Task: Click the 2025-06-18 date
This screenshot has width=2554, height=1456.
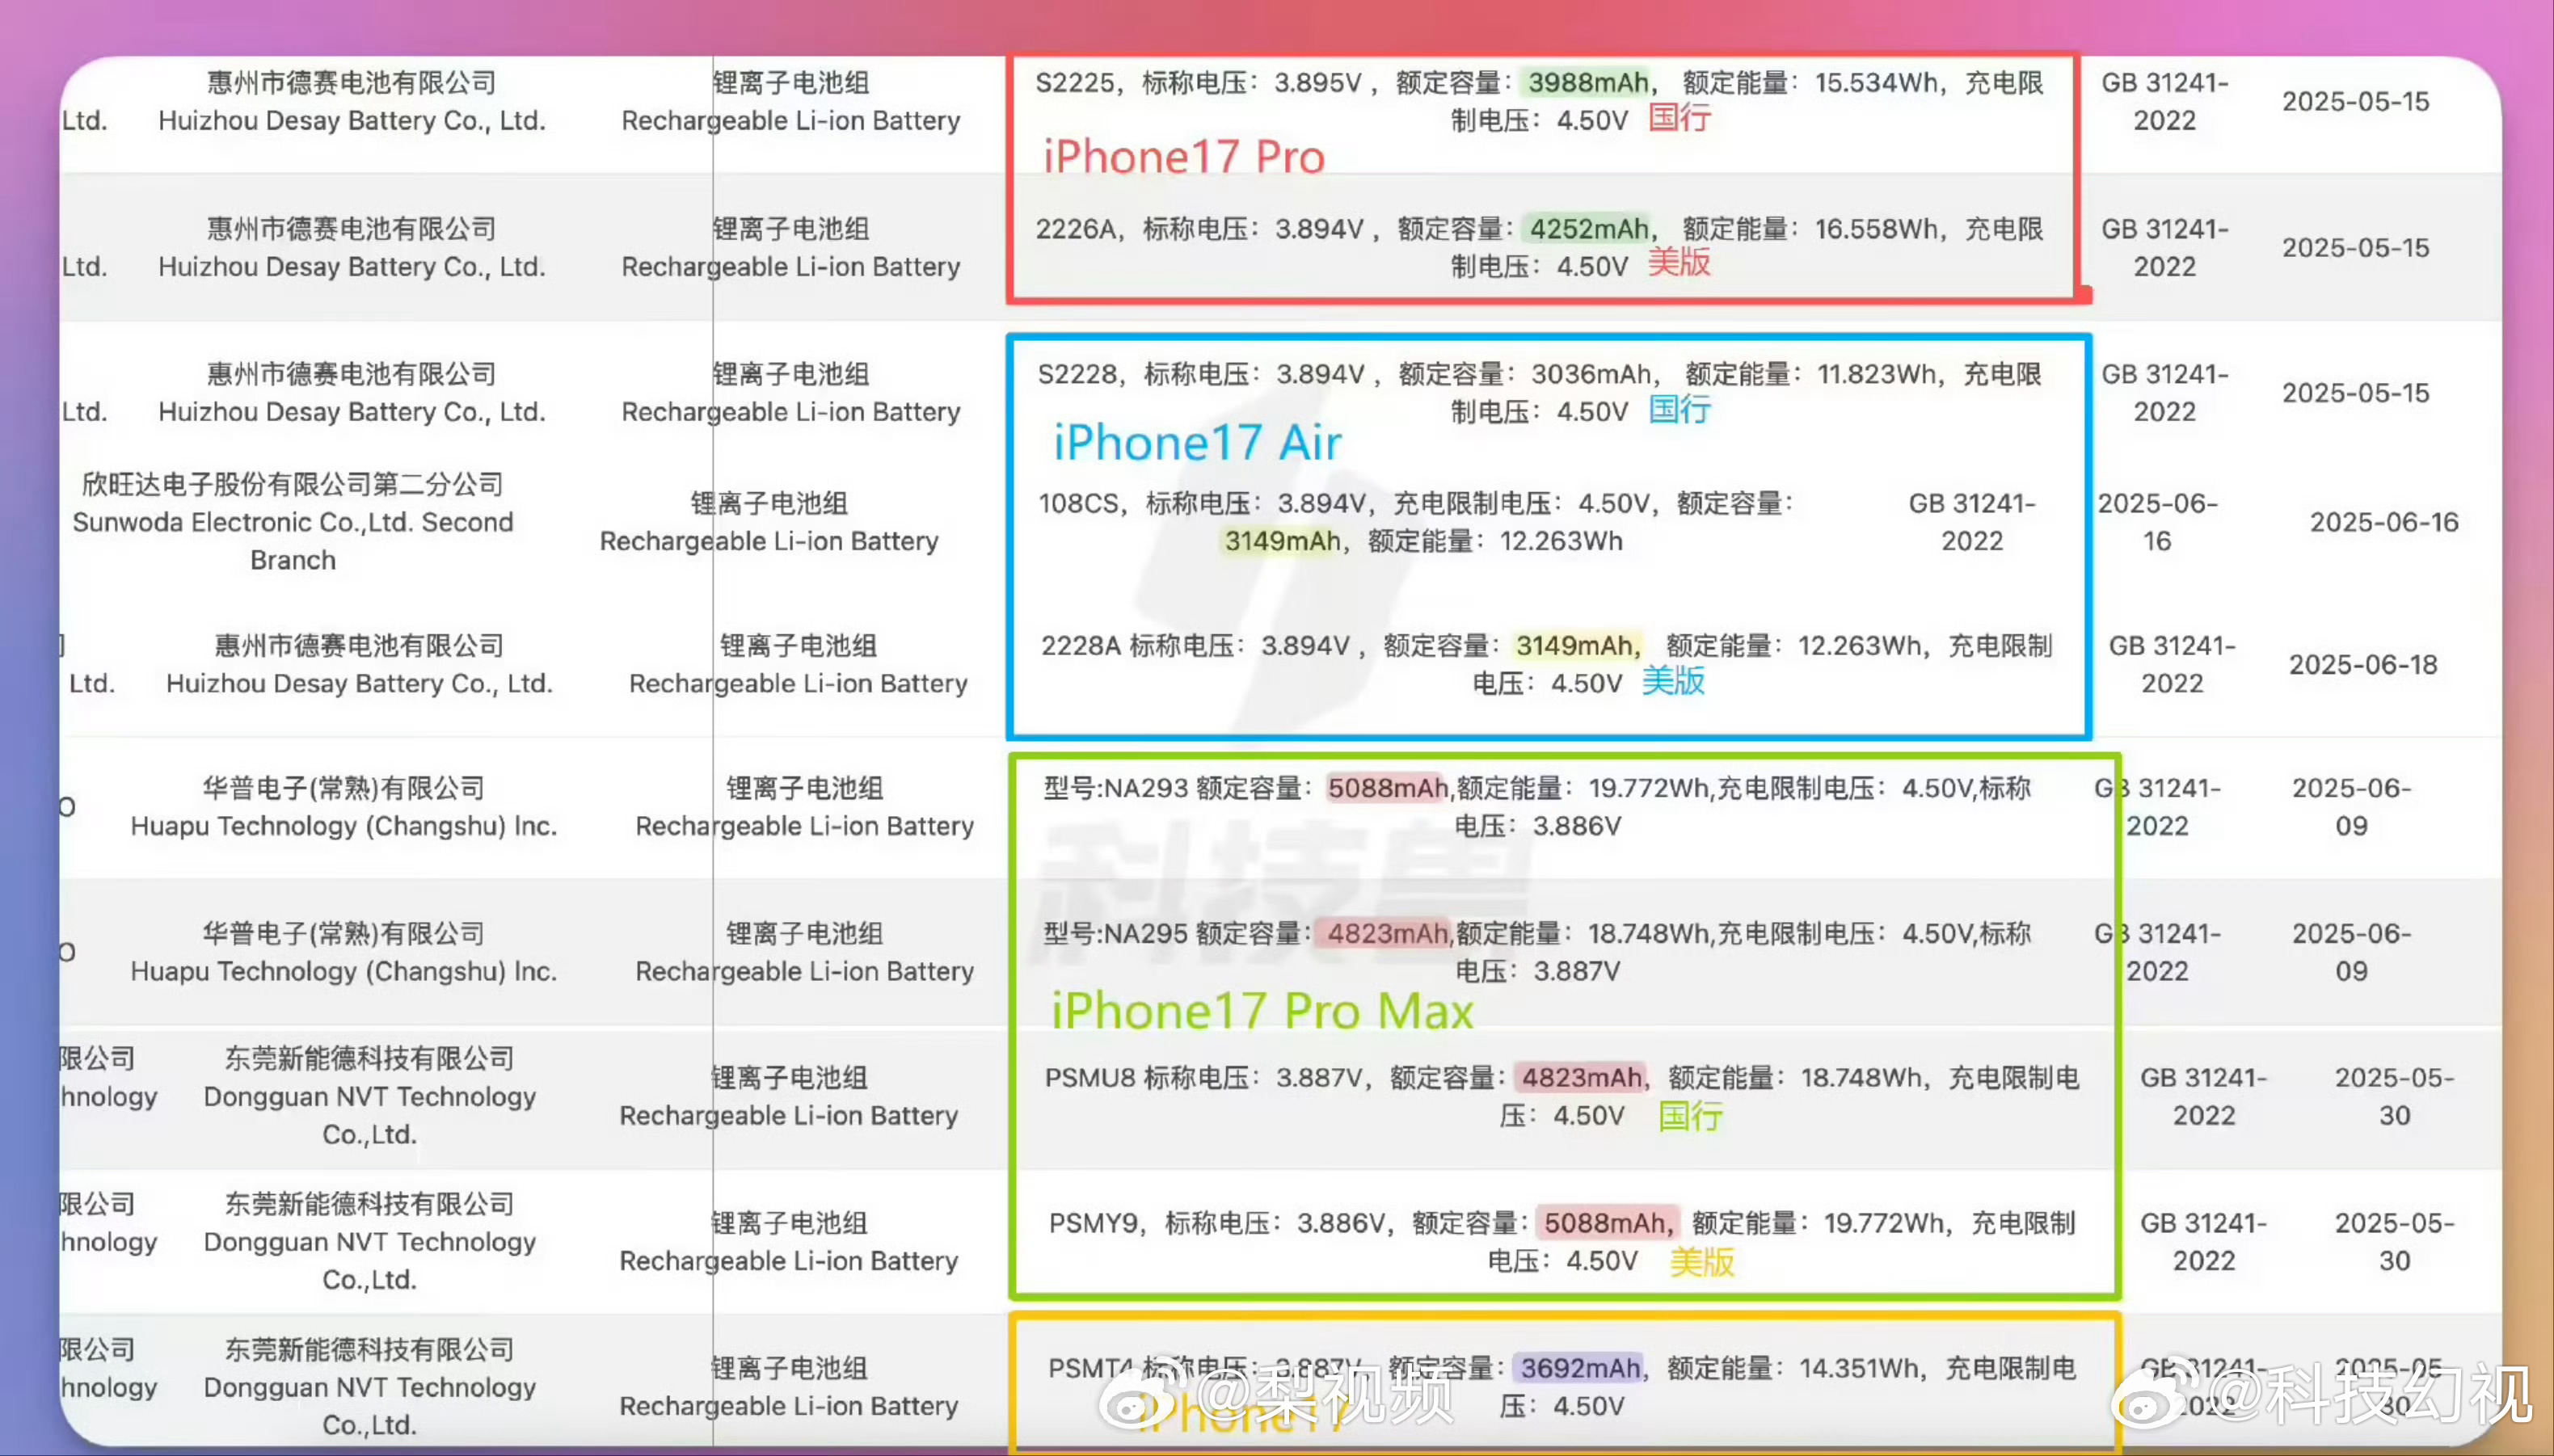Action: tap(2363, 665)
